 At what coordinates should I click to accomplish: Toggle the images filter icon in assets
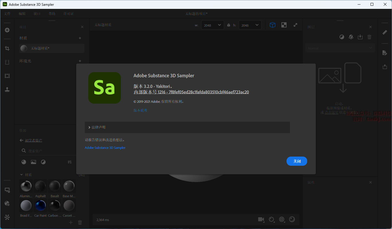34,162
